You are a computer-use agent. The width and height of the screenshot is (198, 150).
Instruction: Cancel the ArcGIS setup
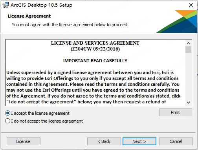[x=176, y=141]
